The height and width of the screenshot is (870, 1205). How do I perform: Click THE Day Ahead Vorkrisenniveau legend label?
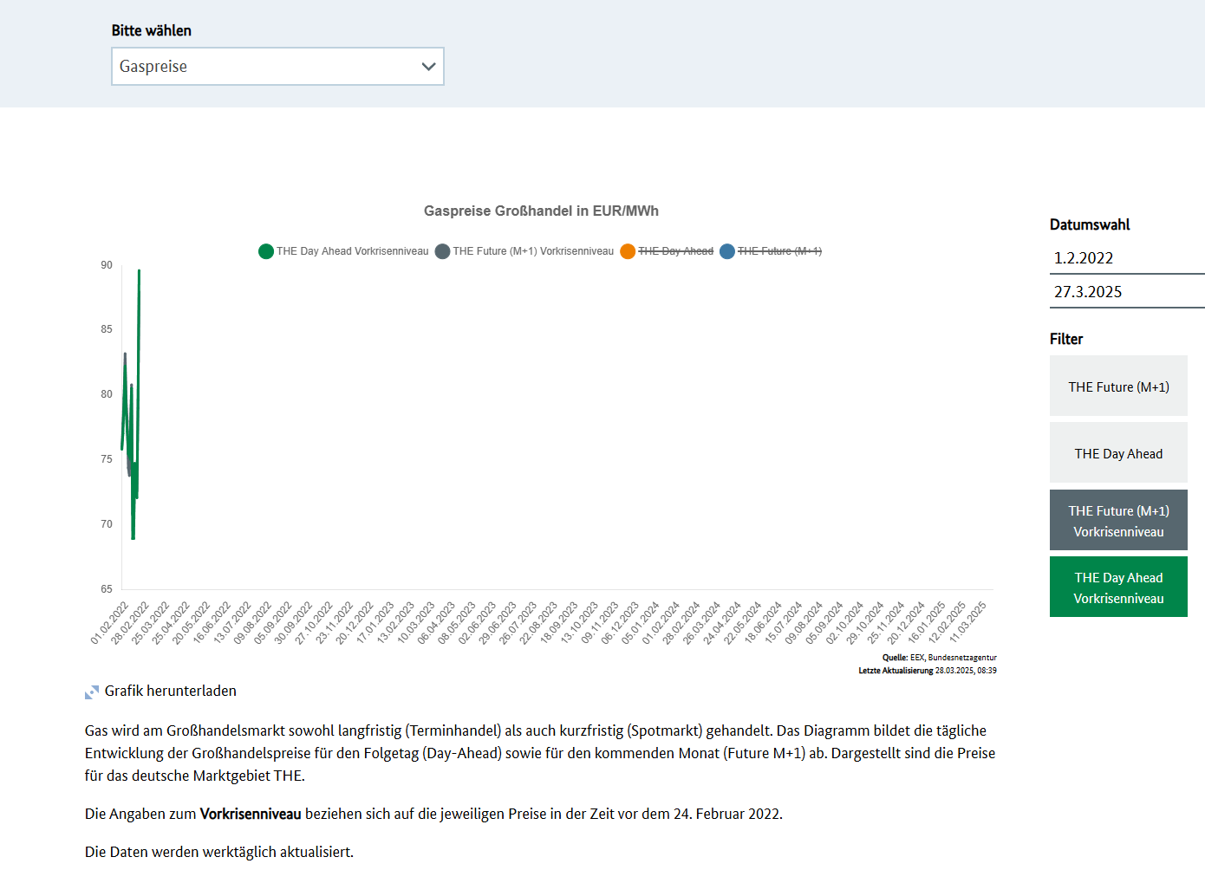point(352,251)
